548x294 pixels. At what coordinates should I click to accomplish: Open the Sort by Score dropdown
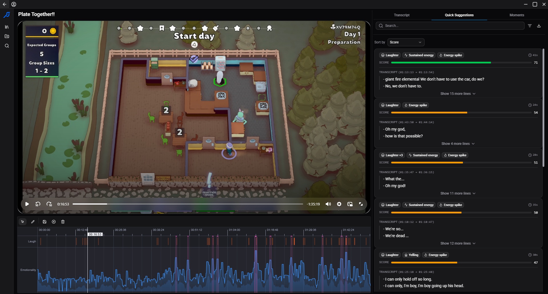tap(406, 42)
